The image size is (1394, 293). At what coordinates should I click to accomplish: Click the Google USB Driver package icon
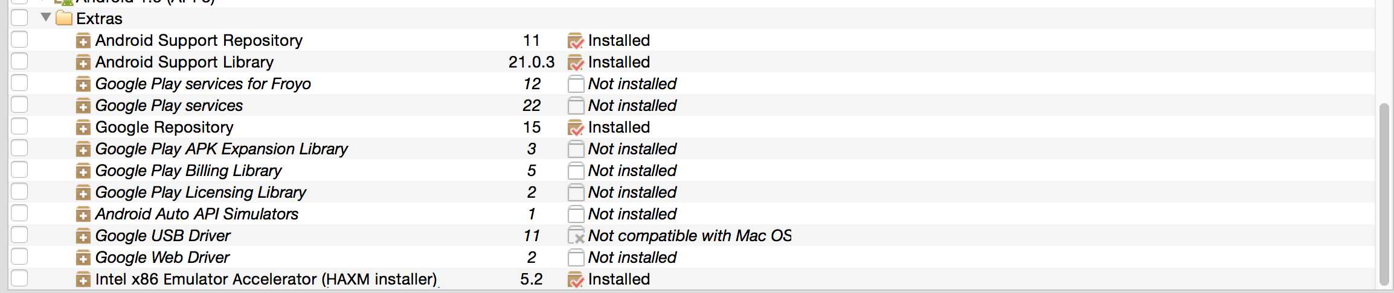(83, 237)
